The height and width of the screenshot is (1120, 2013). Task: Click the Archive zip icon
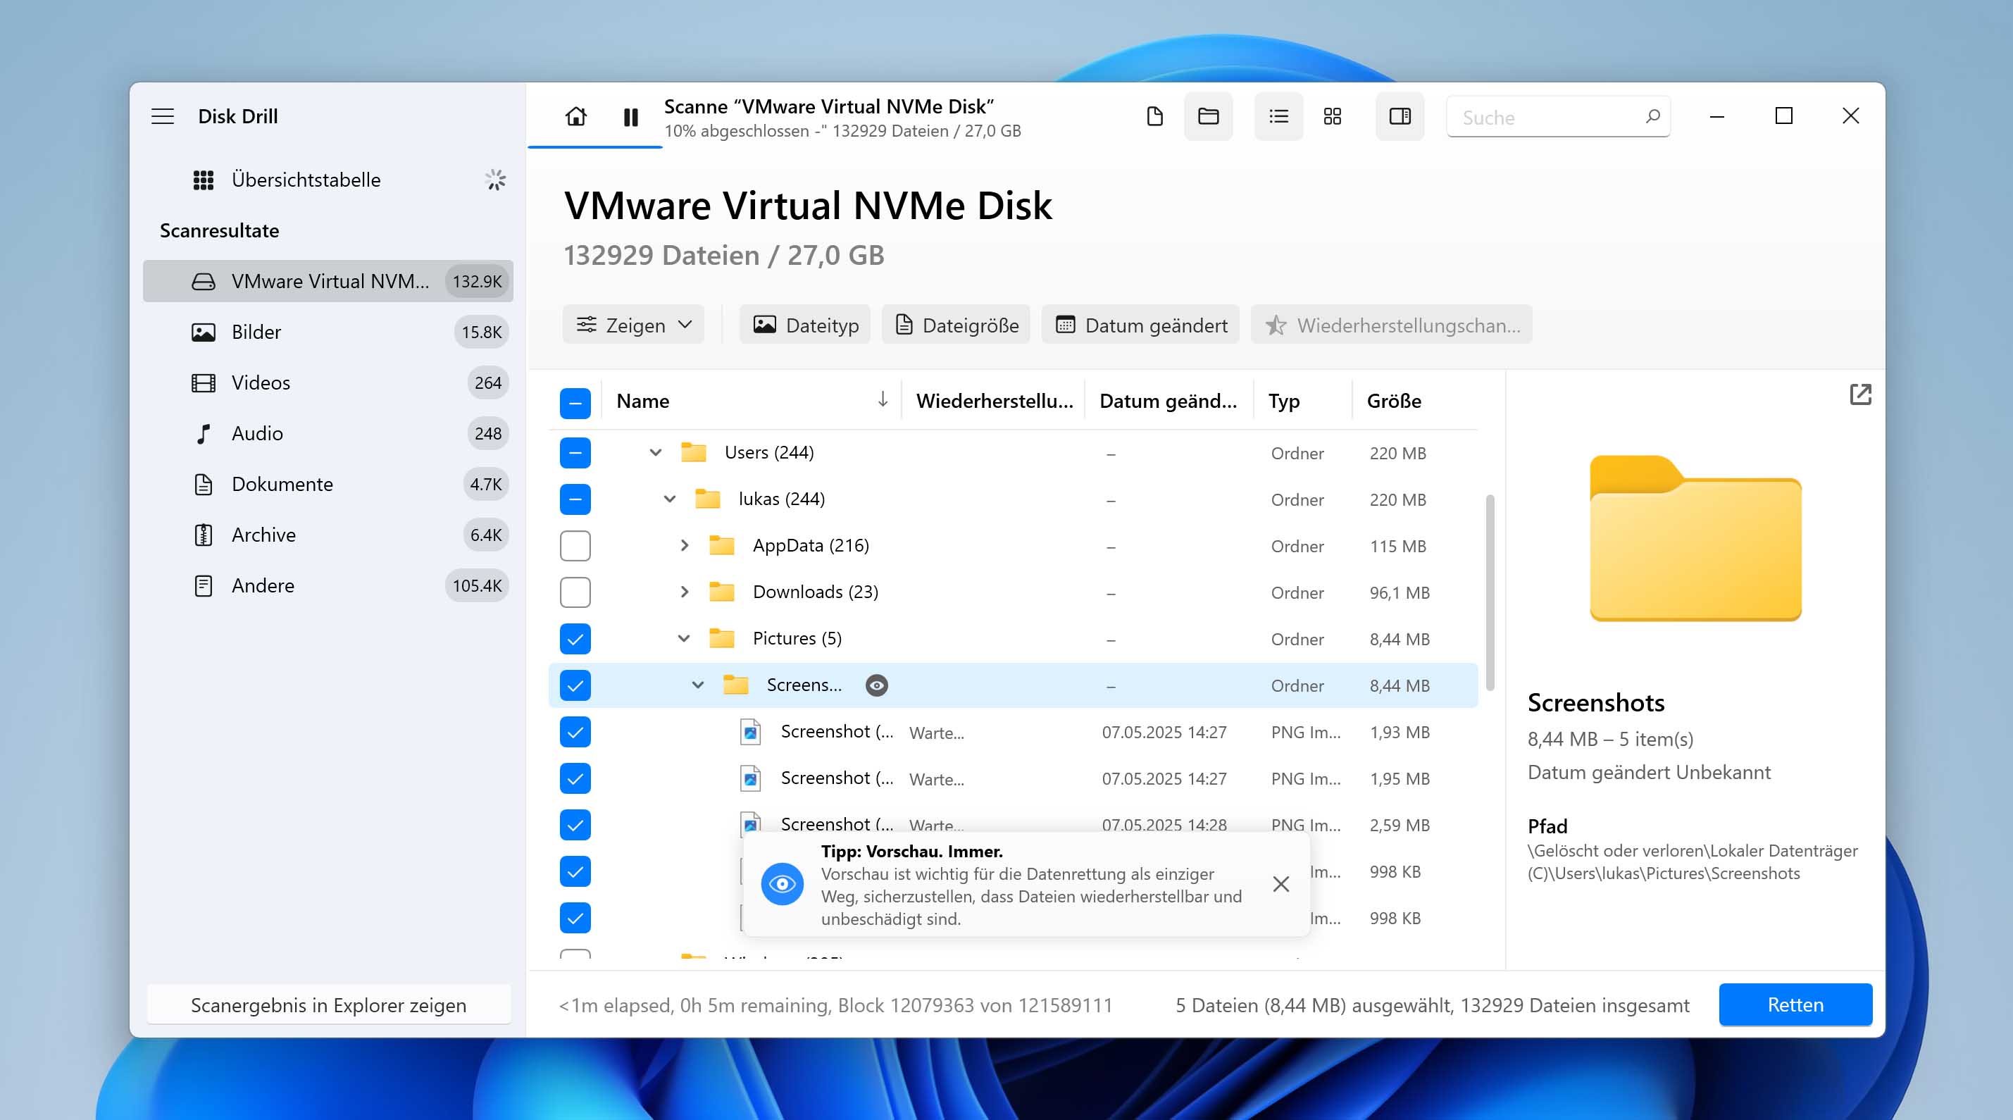203,535
